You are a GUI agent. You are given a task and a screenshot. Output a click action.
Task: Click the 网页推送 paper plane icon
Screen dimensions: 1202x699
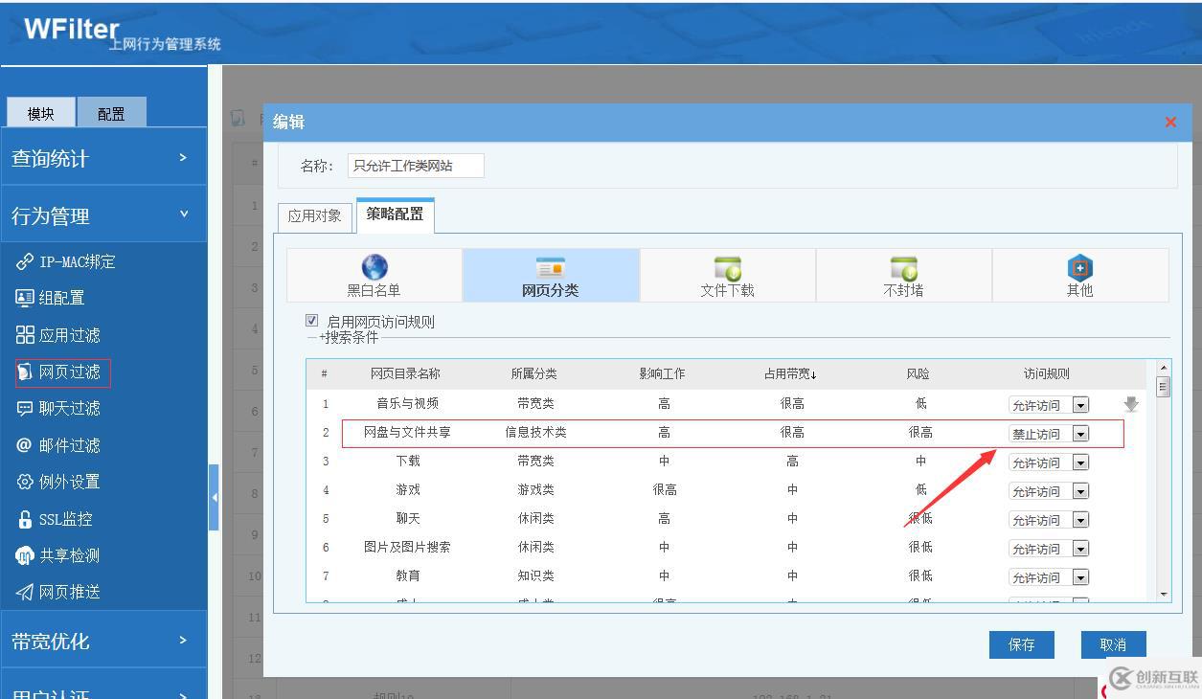pyautogui.click(x=25, y=592)
